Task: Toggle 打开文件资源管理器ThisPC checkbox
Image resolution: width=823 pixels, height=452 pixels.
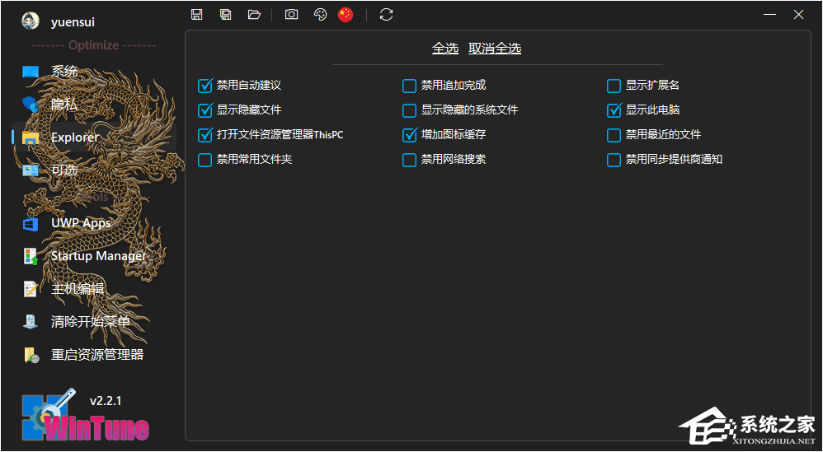Action: point(205,134)
